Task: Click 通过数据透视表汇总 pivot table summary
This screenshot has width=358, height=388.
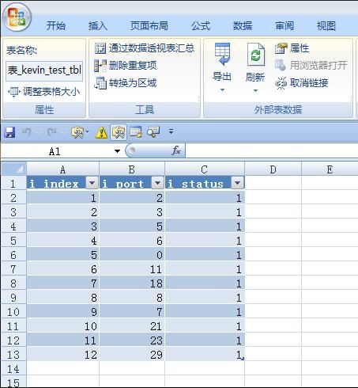Action: click(145, 48)
